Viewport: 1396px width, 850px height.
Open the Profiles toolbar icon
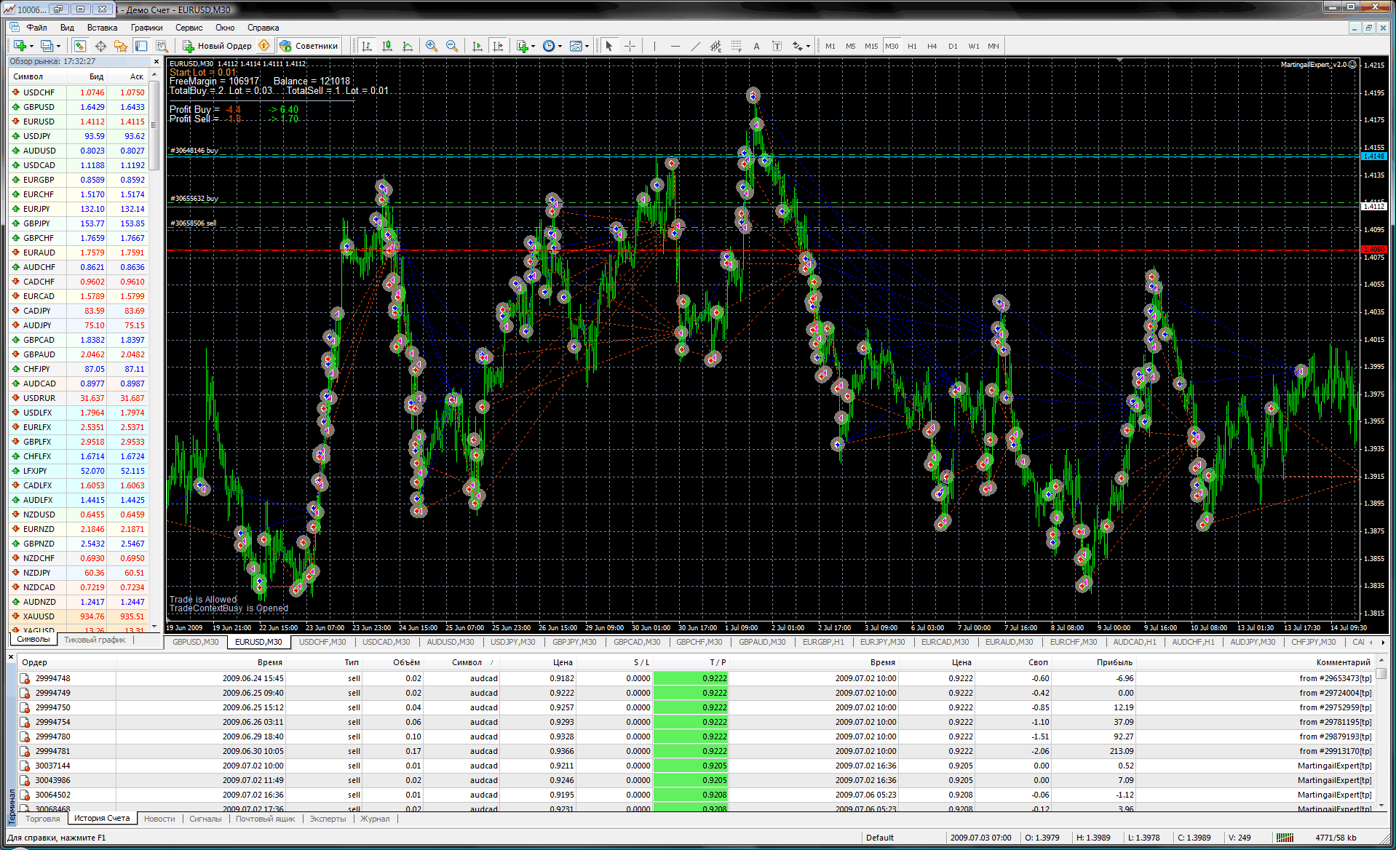click(x=46, y=46)
